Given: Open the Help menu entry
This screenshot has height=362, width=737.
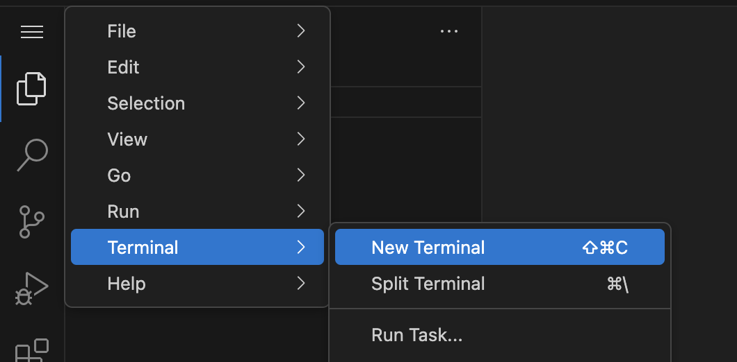Looking at the screenshot, I should (x=197, y=283).
